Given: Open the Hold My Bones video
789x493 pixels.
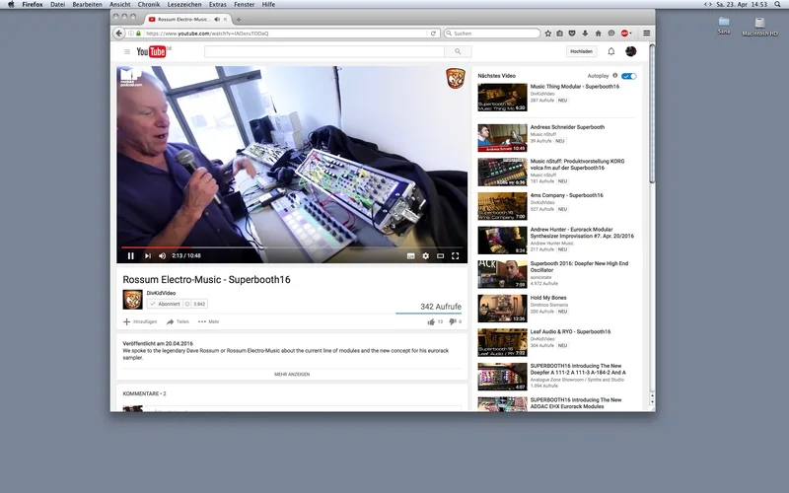Looking at the screenshot, I should point(548,298).
